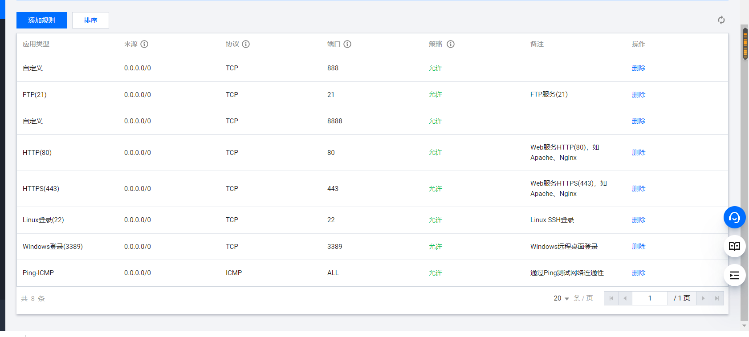The height and width of the screenshot is (337, 749).
Task: Delete the FTP(21) rule
Action: coord(639,95)
